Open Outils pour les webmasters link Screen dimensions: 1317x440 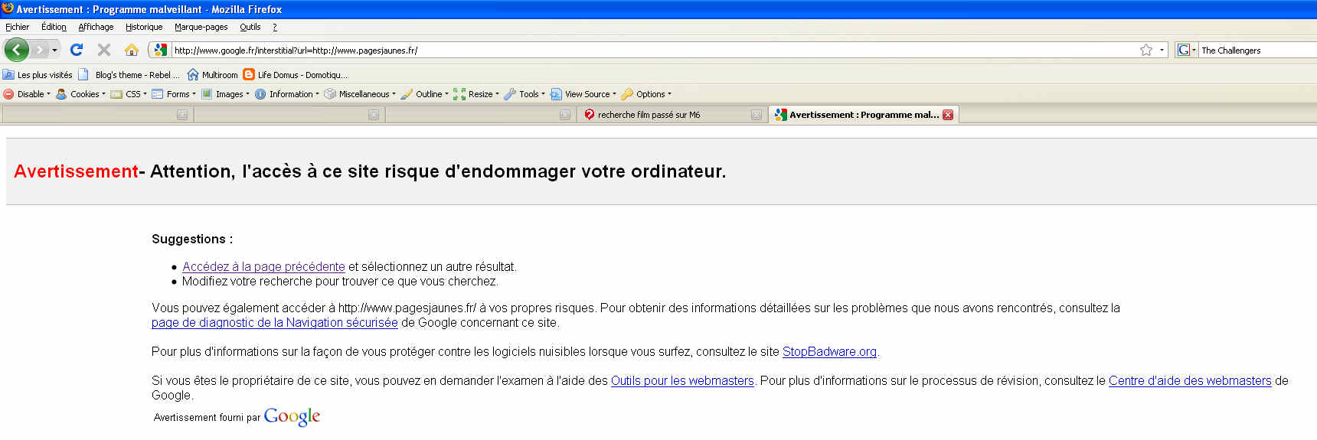(682, 381)
